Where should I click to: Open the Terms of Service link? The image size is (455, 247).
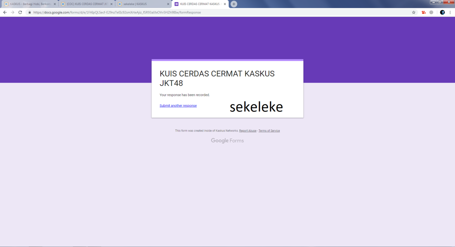[x=269, y=130]
